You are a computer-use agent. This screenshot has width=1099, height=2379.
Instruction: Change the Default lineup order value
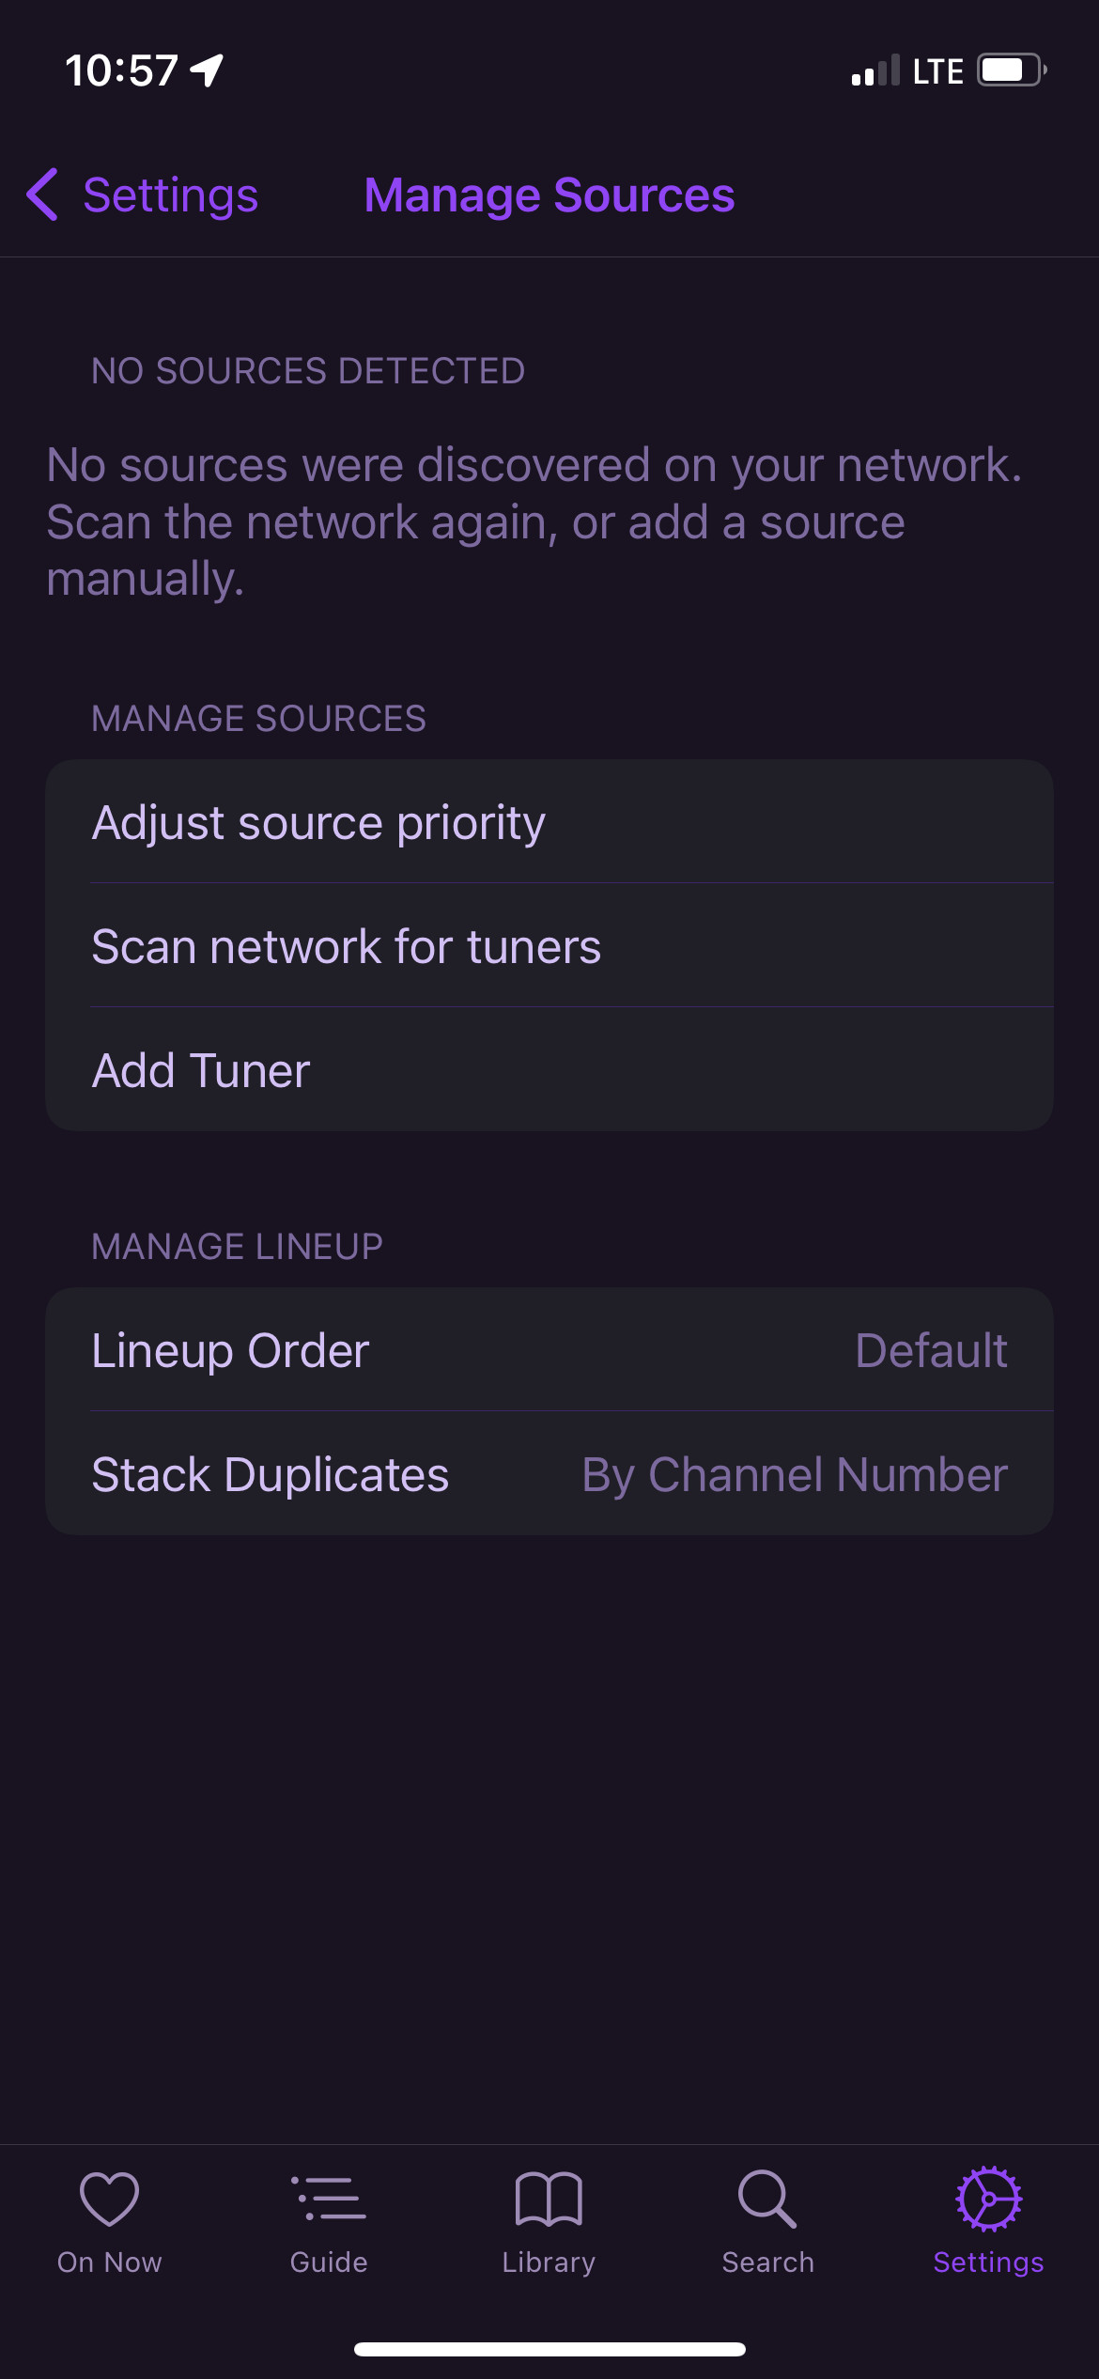click(x=930, y=1350)
